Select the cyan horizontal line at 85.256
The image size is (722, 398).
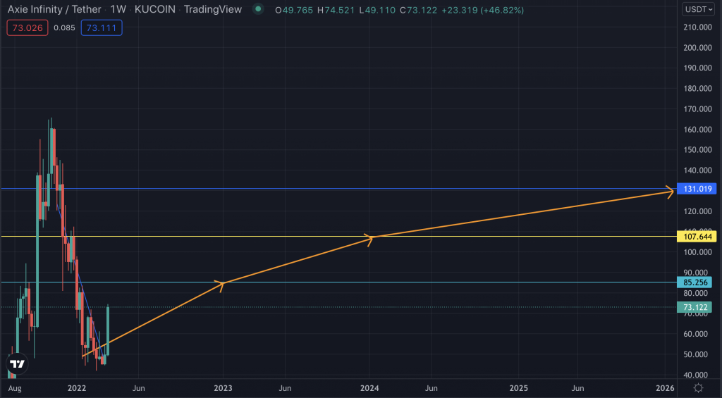click(338, 282)
